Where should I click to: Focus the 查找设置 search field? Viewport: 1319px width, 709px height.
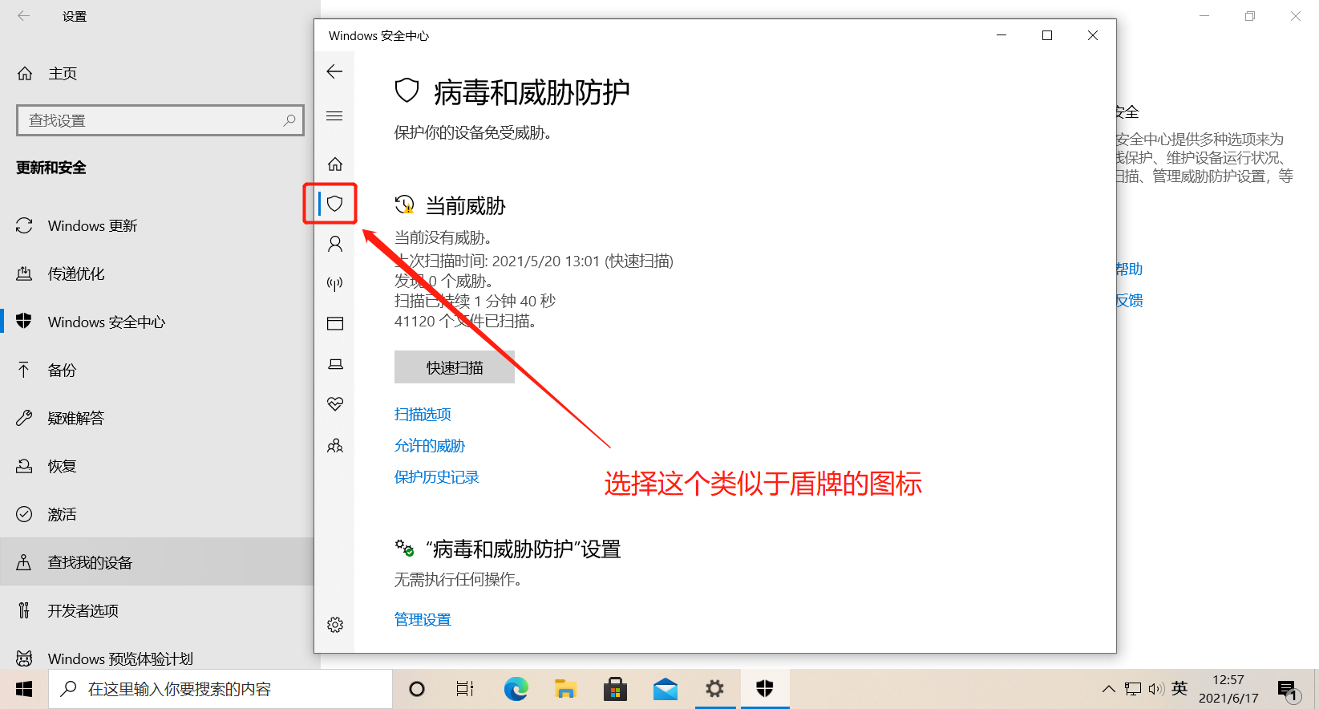tap(160, 120)
